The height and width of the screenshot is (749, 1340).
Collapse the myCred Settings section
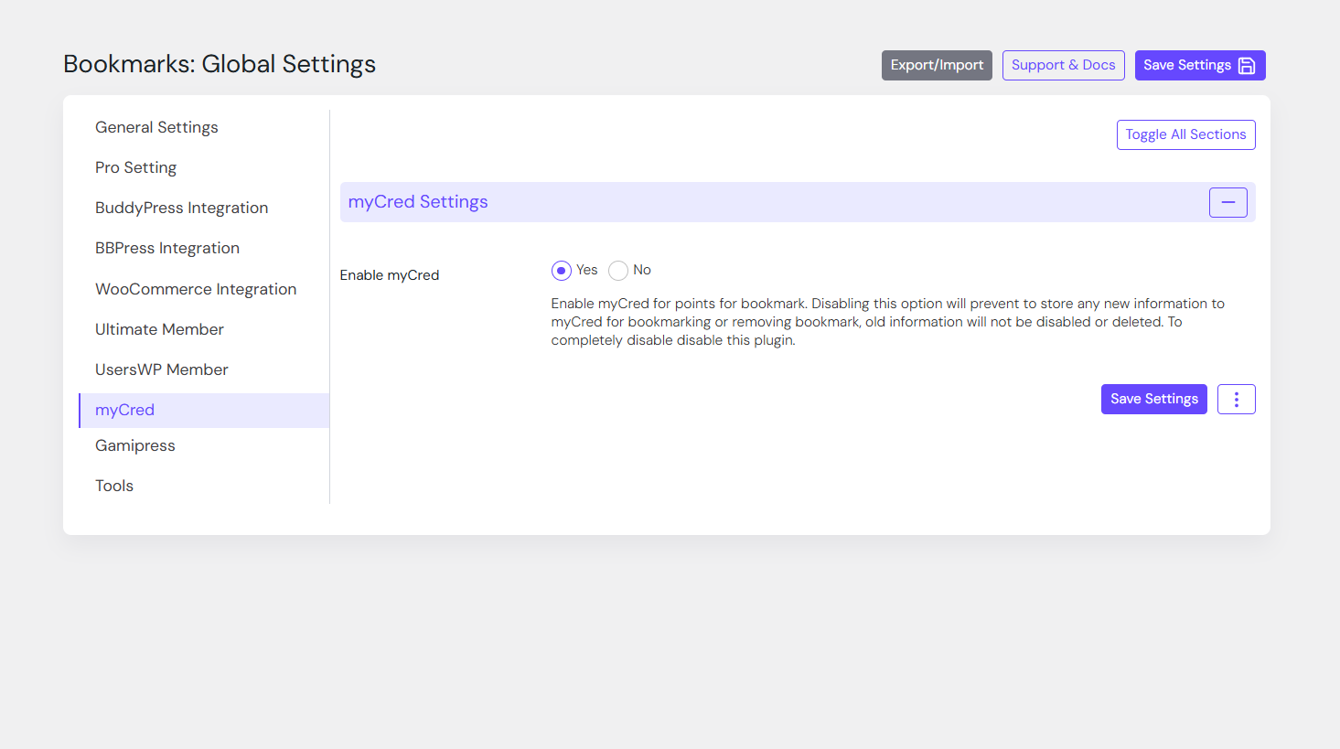pos(1227,202)
